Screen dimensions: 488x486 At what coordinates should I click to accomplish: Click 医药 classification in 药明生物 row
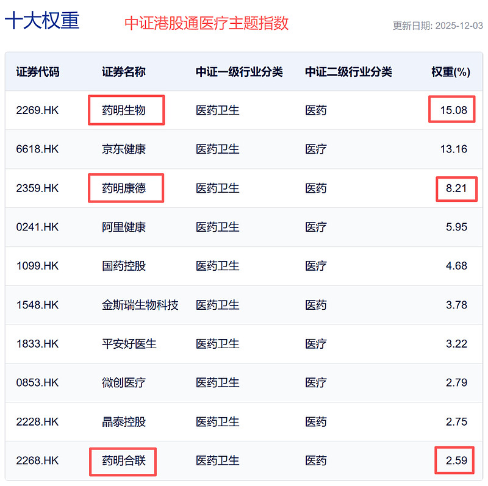tap(315, 110)
